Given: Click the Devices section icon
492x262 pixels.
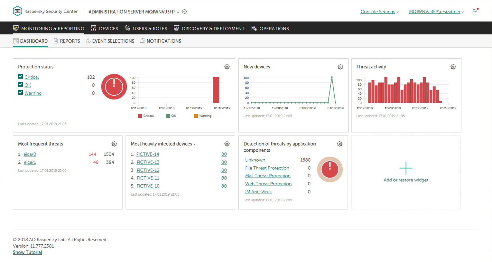Looking at the screenshot, I should (x=94, y=28).
